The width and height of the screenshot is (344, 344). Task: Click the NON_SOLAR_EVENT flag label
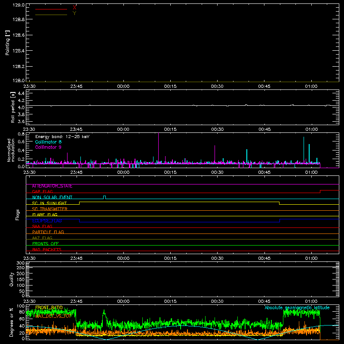[52, 197]
